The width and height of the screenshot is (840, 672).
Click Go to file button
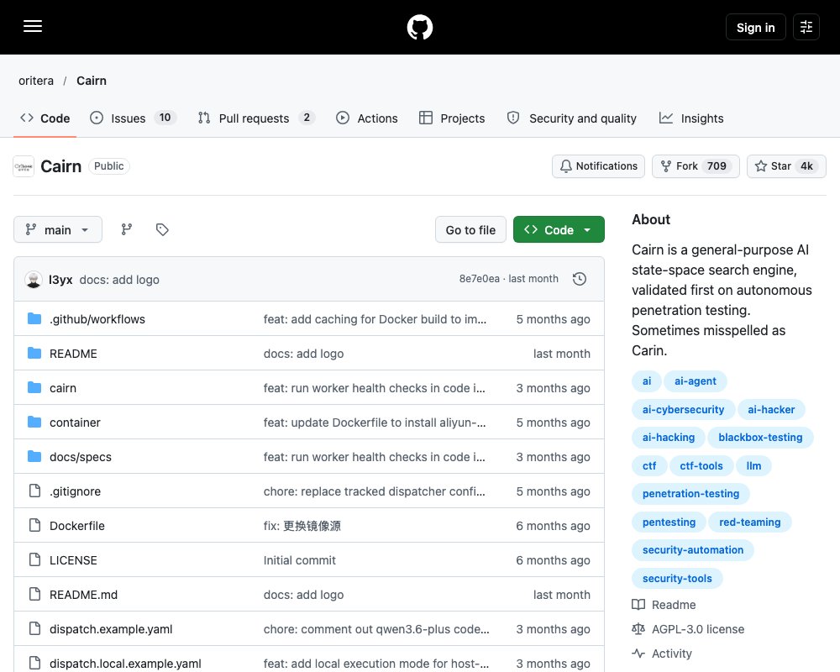pos(470,230)
